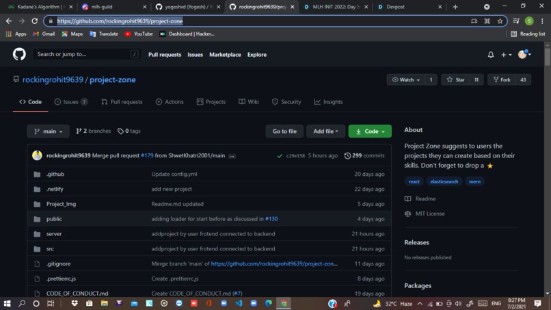The height and width of the screenshot is (310, 551).
Task: Switch the main branch dropdown
Action: point(48,131)
